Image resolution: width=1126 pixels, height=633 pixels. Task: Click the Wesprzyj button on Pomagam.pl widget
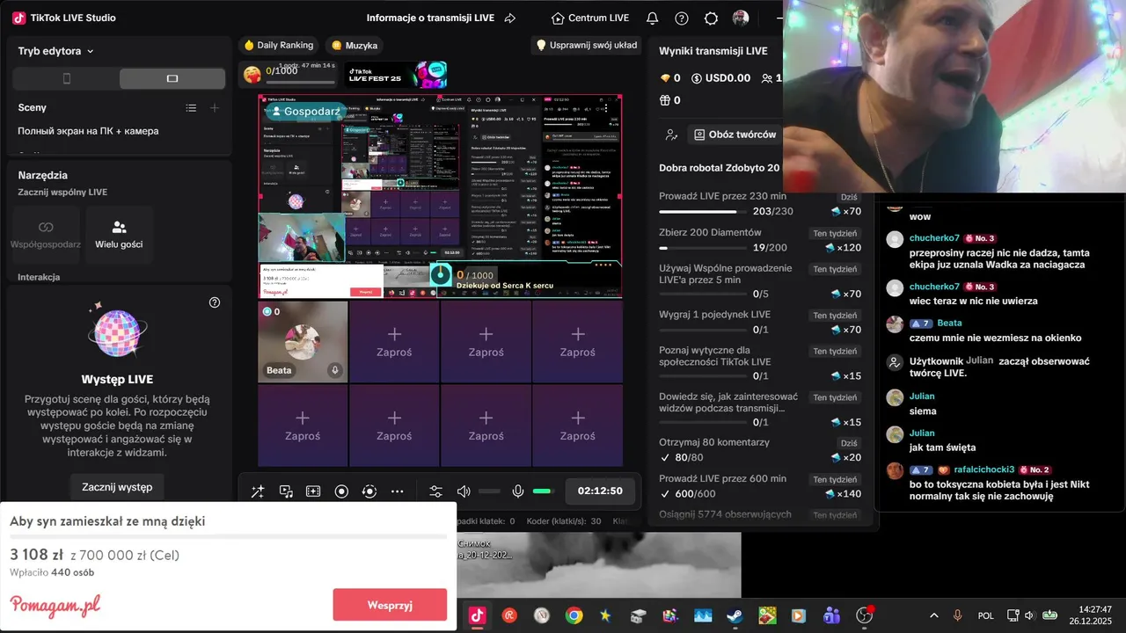[x=390, y=605]
